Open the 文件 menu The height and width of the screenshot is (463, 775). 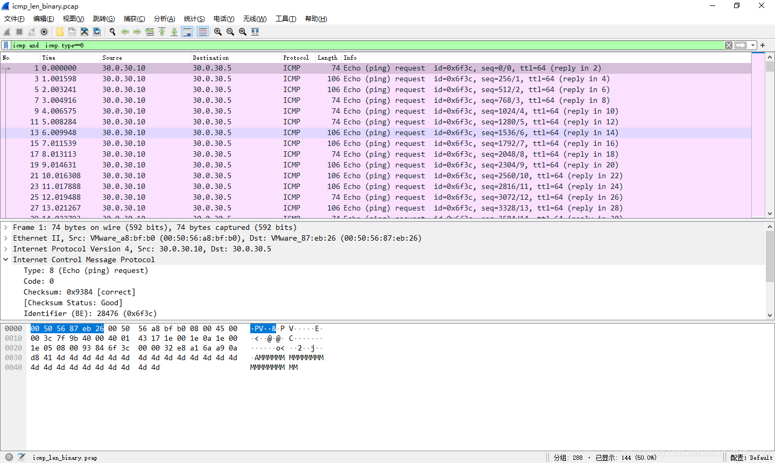click(15, 19)
